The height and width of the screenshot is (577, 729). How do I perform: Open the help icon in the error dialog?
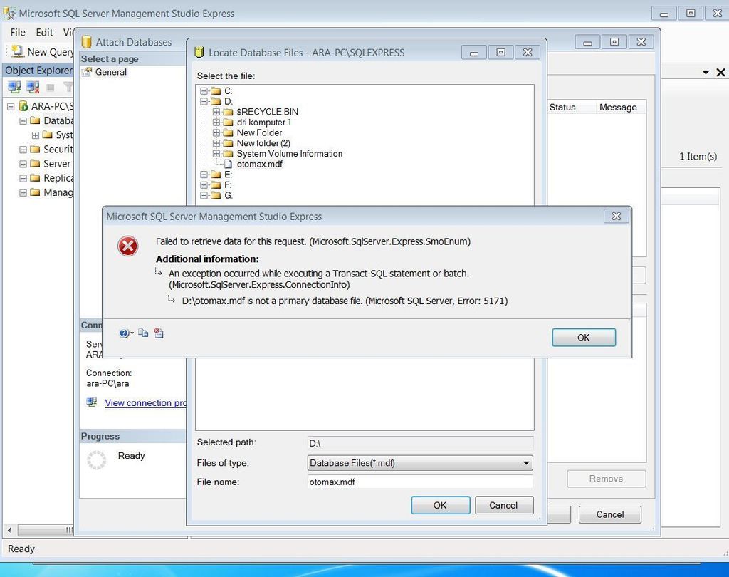(x=124, y=333)
